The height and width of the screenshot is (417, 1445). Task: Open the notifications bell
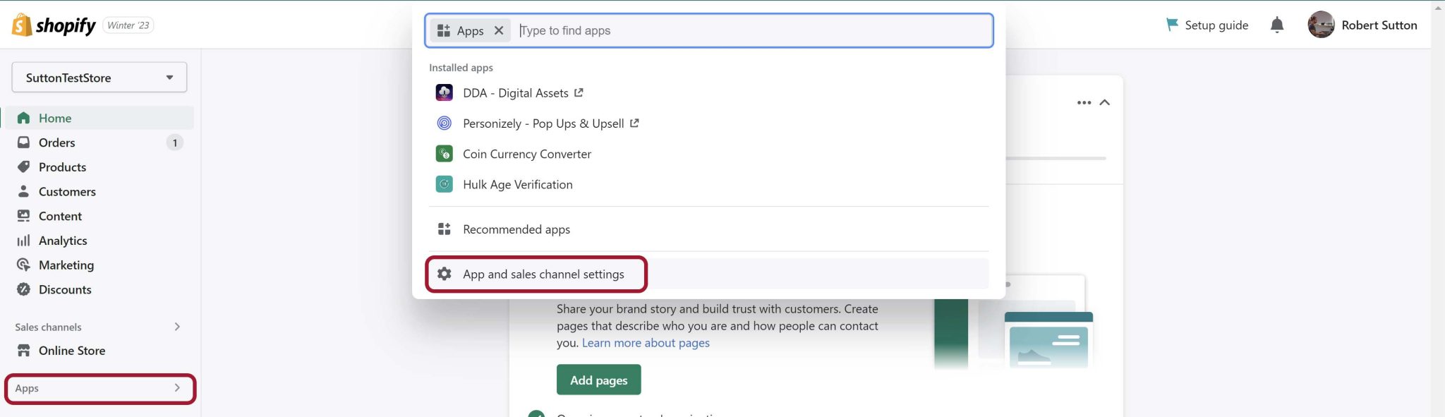1276,25
